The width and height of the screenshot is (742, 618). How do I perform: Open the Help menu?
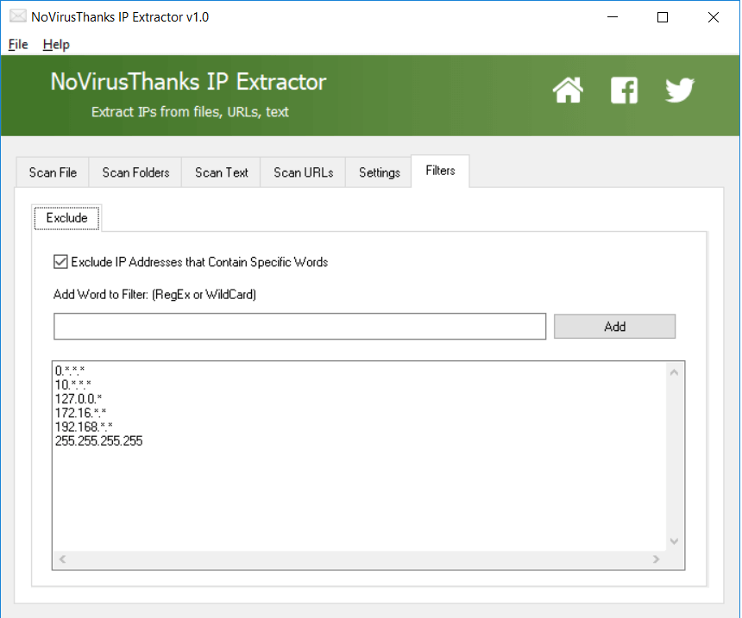(56, 45)
